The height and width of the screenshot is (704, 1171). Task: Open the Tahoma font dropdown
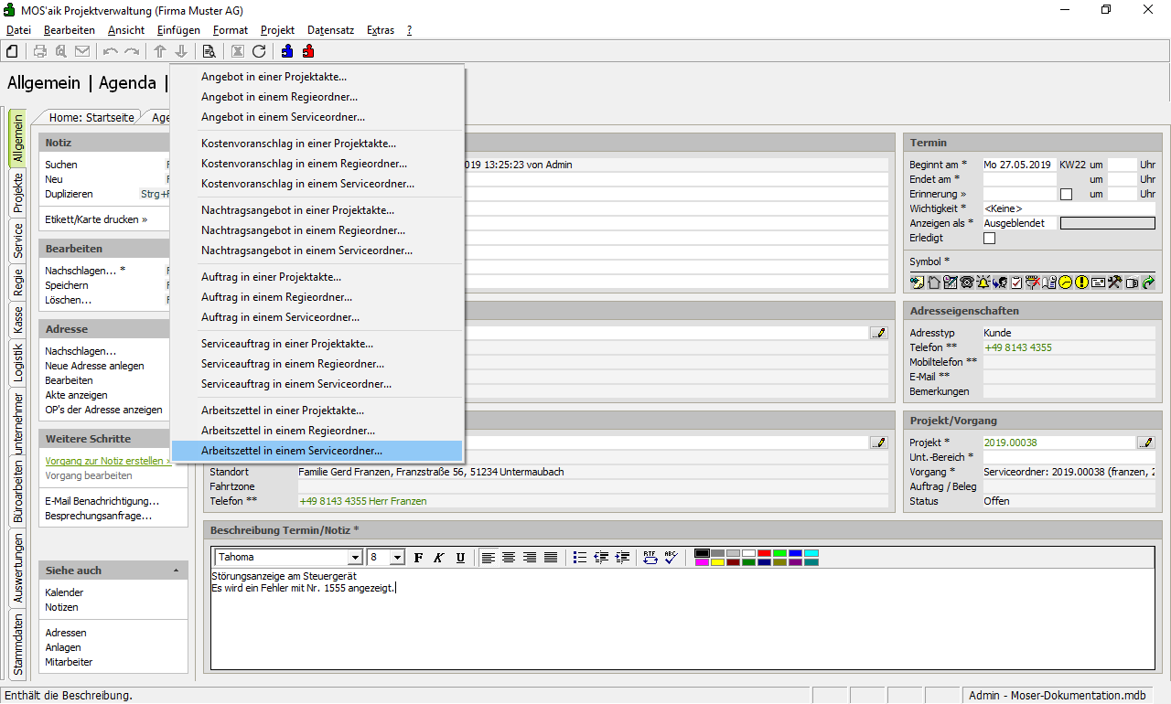coord(355,558)
